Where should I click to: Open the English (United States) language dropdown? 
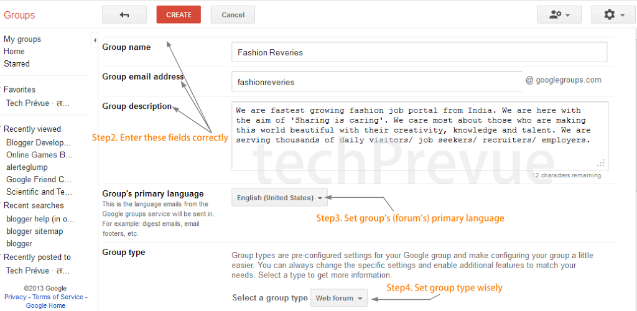(x=279, y=198)
